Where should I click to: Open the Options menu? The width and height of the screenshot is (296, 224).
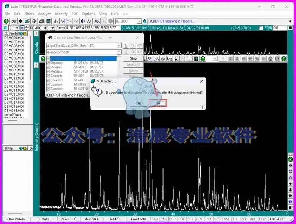point(88,14)
